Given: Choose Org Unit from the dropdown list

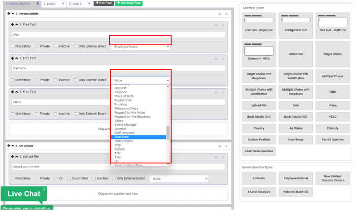Looking at the screenshot, I should point(138,88).
